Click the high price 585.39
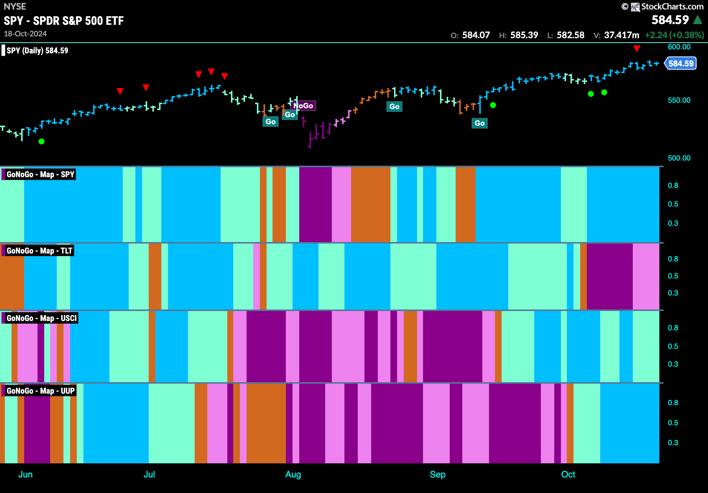 [x=524, y=35]
